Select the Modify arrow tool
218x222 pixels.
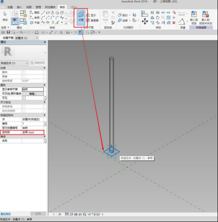pos(5,16)
